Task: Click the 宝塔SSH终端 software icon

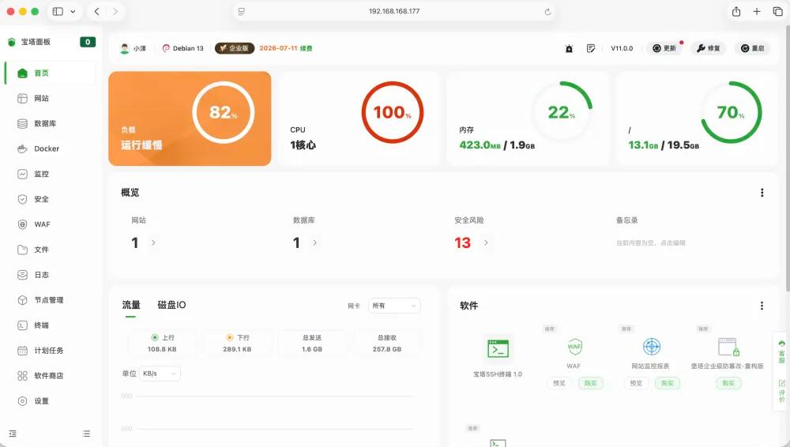Action: pos(498,347)
